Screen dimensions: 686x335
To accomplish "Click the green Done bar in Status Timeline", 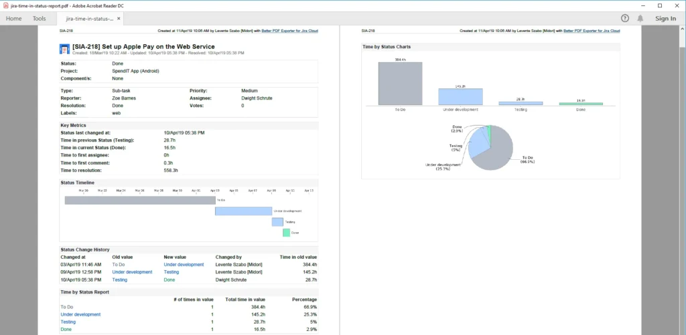I will pyautogui.click(x=286, y=232).
